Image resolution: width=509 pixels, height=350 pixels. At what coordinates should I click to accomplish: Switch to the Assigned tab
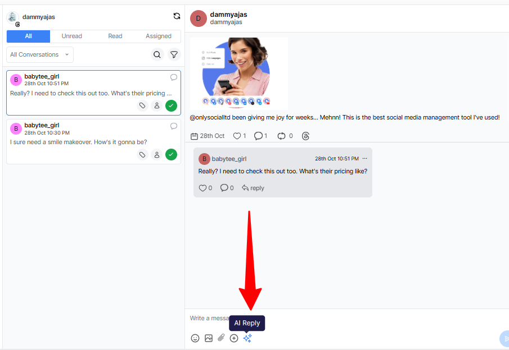point(159,36)
